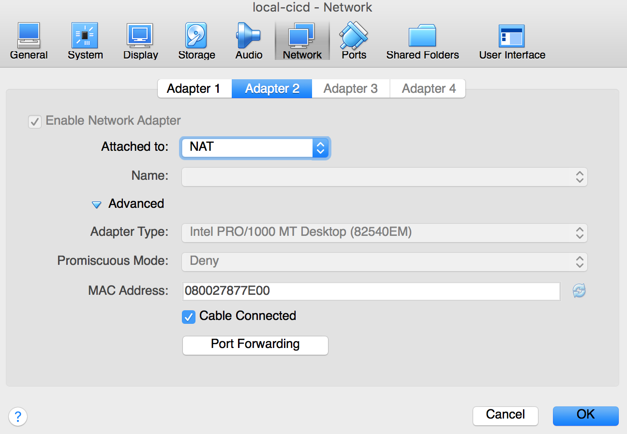This screenshot has width=627, height=434.
Task: Switch to the Adapter 1 tab
Action: 194,88
